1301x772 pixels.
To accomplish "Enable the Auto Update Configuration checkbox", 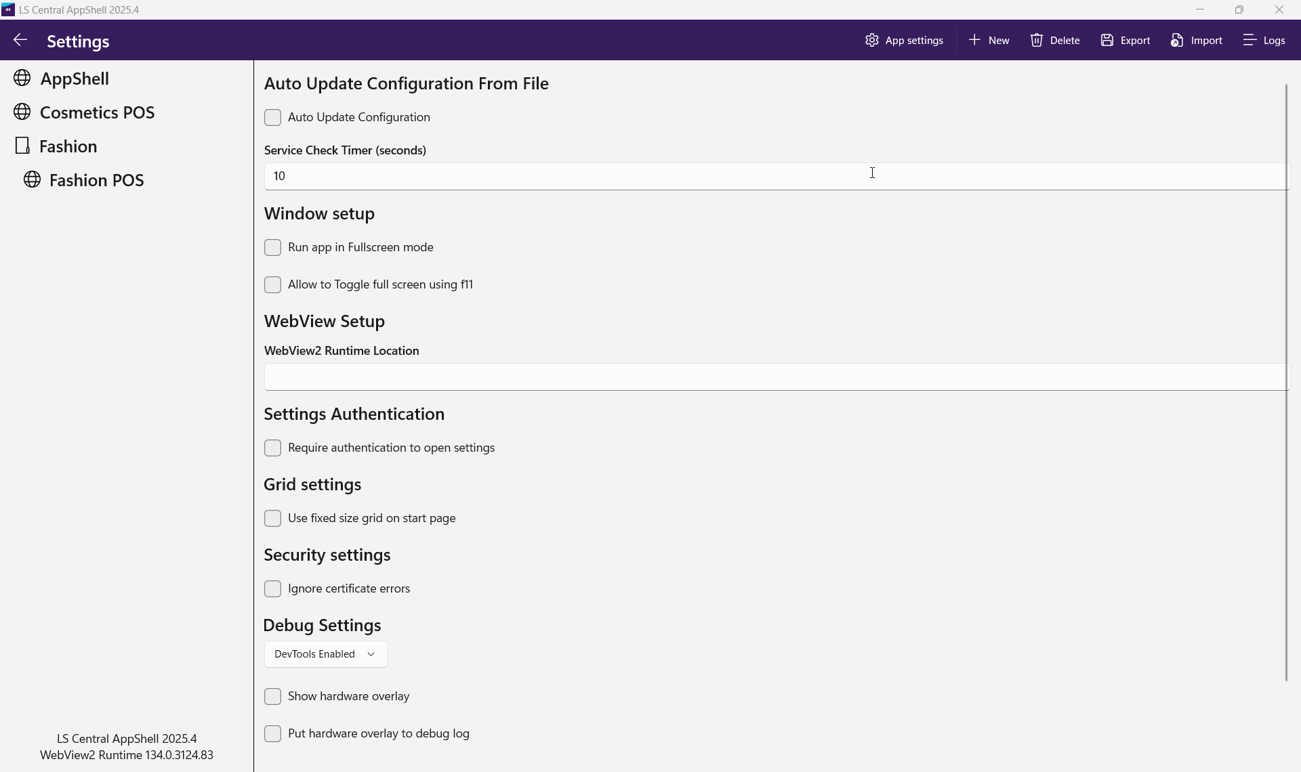I will coord(272,117).
